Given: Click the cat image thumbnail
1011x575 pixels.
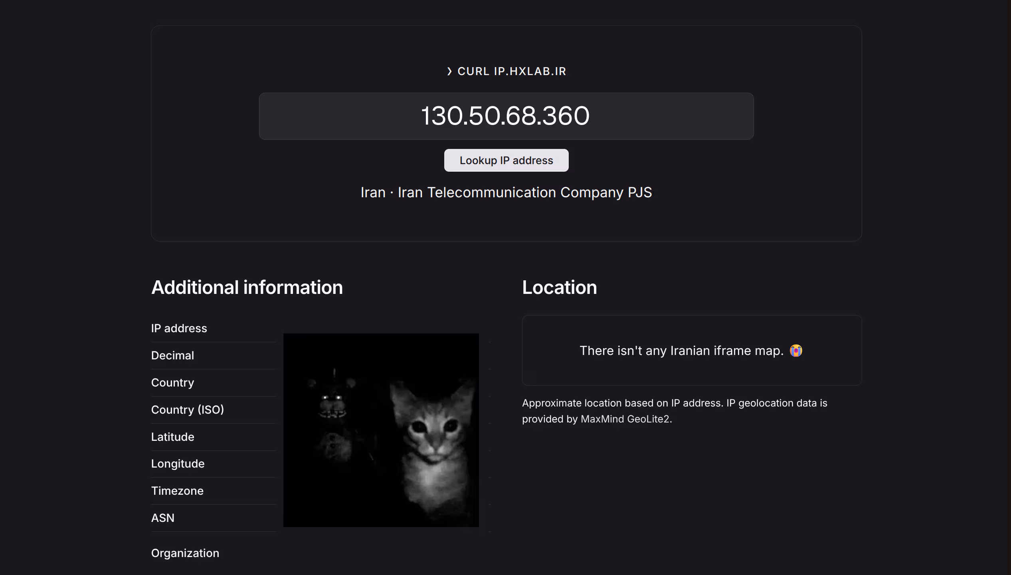Looking at the screenshot, I should (x=381, y=430).
